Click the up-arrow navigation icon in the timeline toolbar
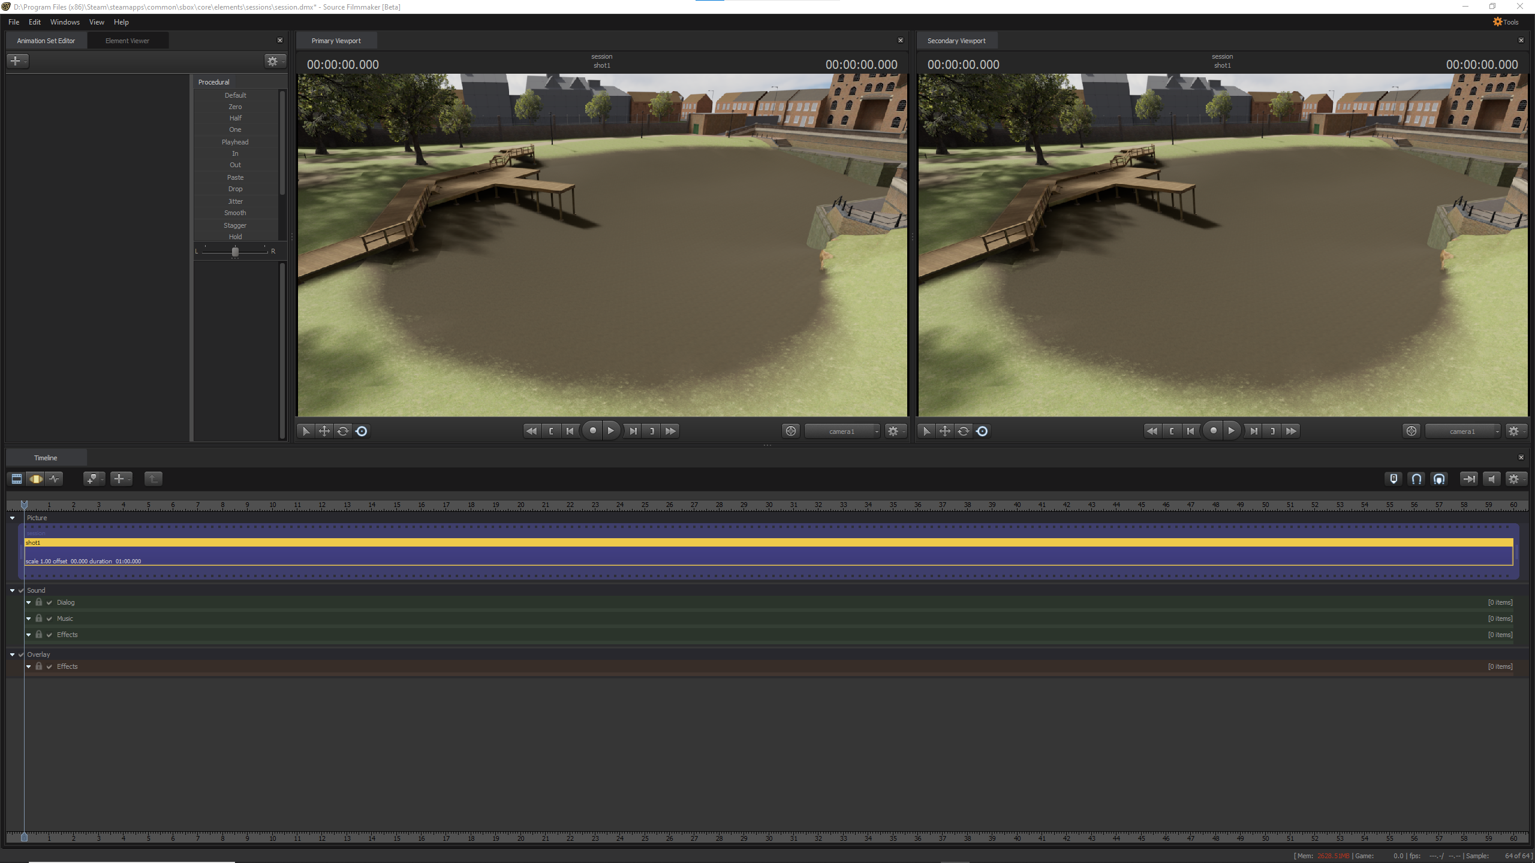 pyautogui.click(x=153, y=479)
